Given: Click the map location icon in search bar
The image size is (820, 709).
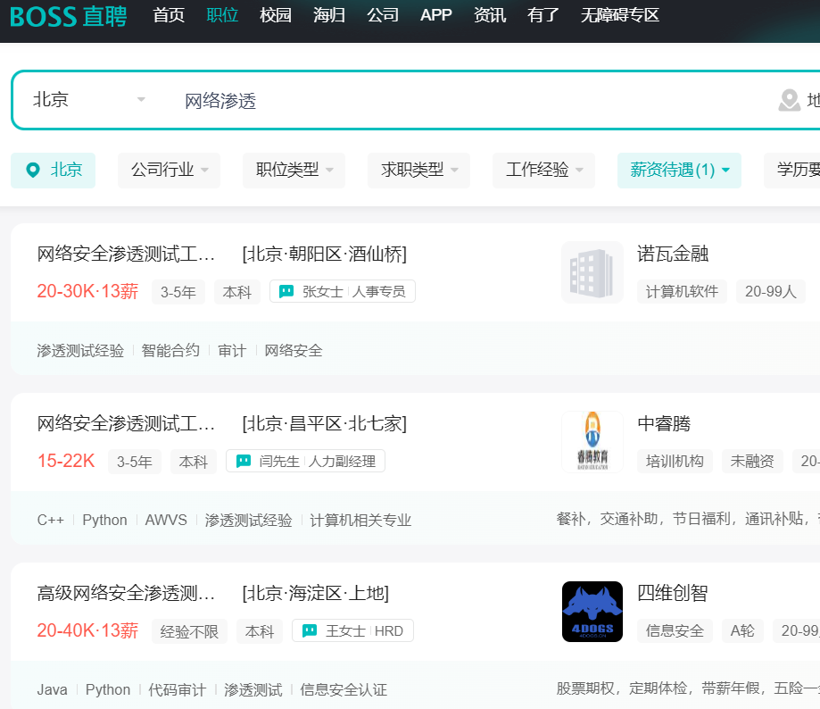Looking at the screenshot, I should coord(789,101).
